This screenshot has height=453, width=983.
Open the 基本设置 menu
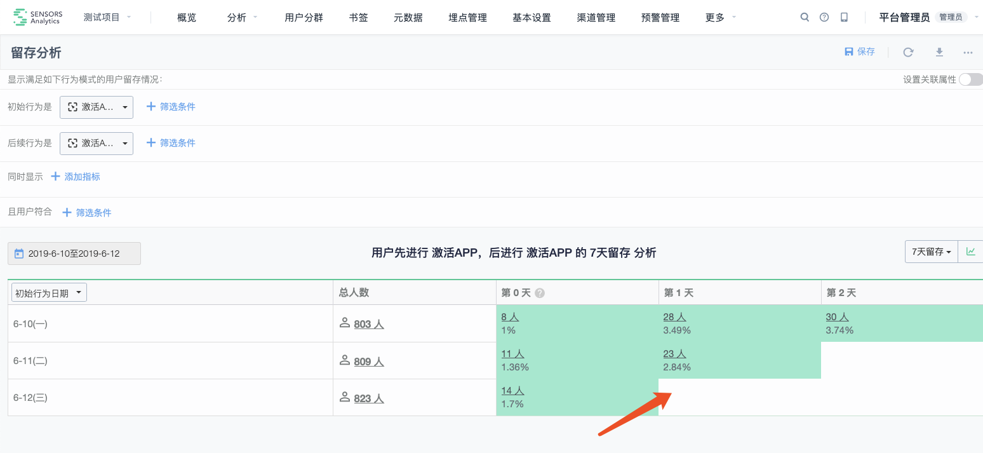(x=532, y=18)
